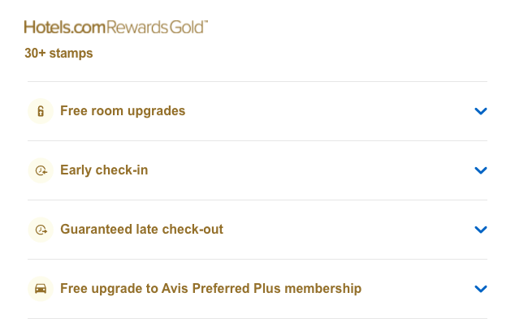Open Guaranteed late check-out details arrow
This screenshot has width=528, height=327.
pyautogui.click(x=480, y=230)
